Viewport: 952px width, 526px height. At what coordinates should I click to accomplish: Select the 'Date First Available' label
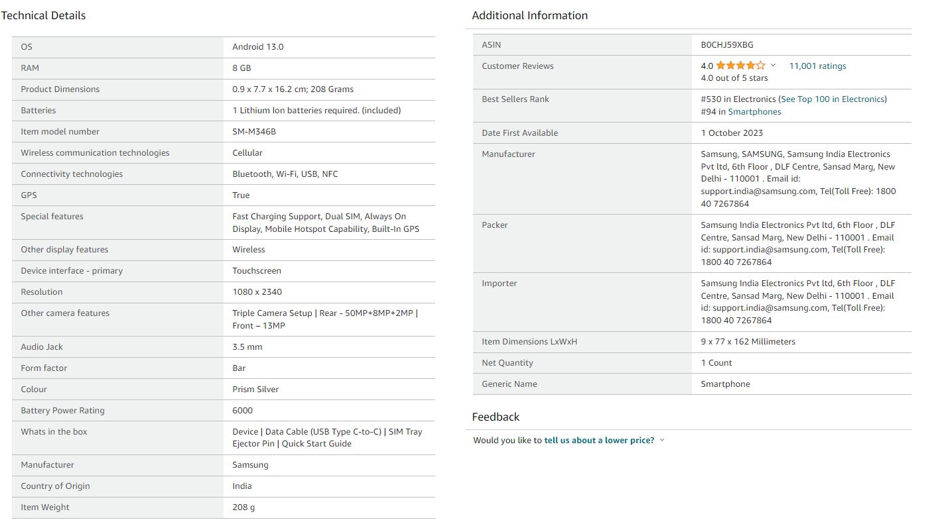[x=520, y=133]
